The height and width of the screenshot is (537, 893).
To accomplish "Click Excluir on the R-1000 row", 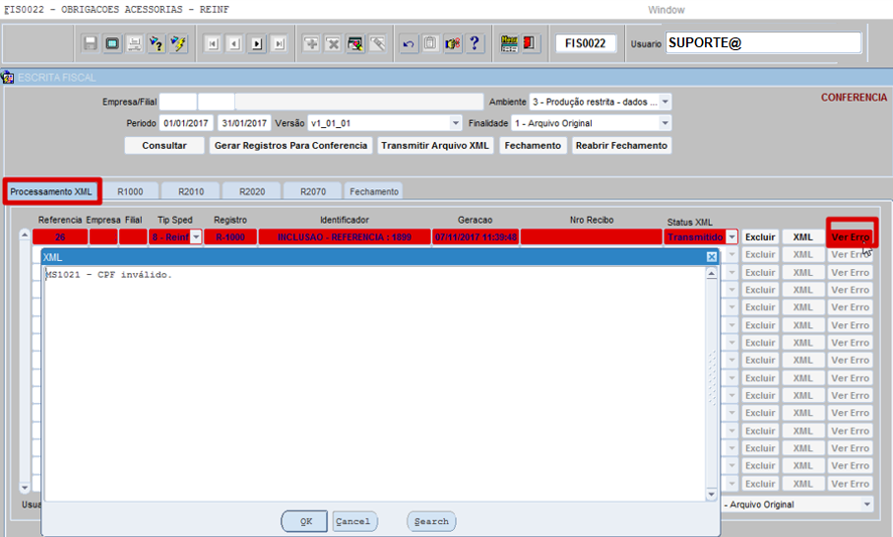I will coord(760,237).
